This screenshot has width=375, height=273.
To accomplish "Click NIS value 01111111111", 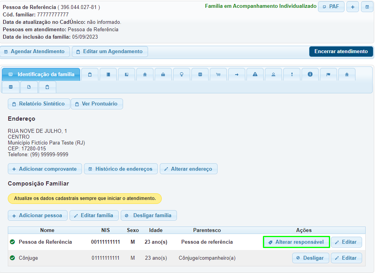I will pyautogui.click(x=105, y=258).
